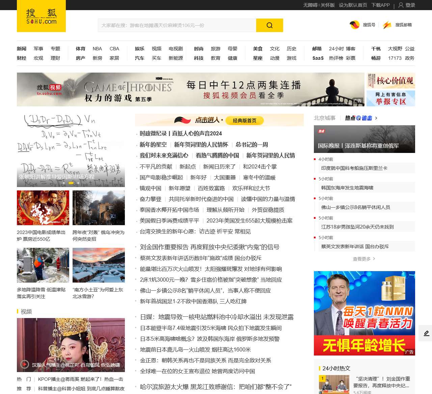
Task: Expand 查看更多 in Beijing news list
Action: pos(364,259)
